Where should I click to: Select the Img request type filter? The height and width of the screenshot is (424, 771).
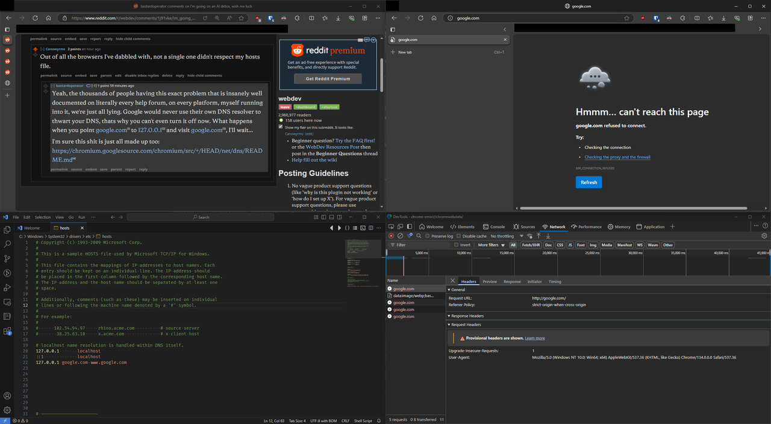593,245
